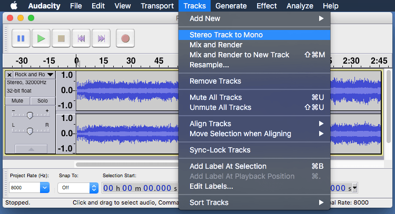
Task: Open the Edit menu
Action: click(x=98, y=6)
